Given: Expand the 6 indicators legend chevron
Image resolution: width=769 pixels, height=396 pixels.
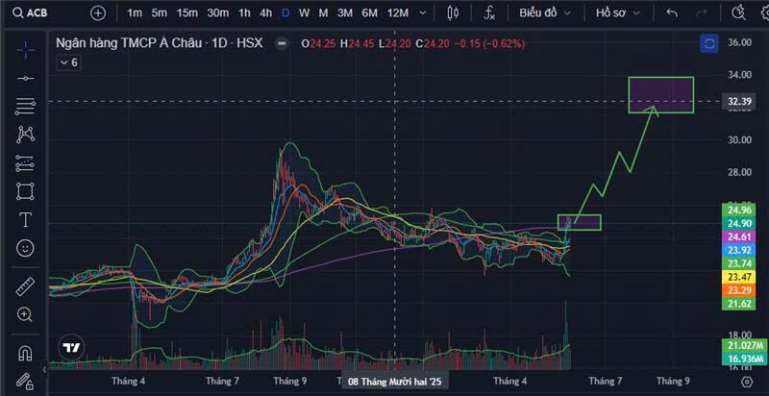Looking at the screenshot, I should click(x=68, y=62).
